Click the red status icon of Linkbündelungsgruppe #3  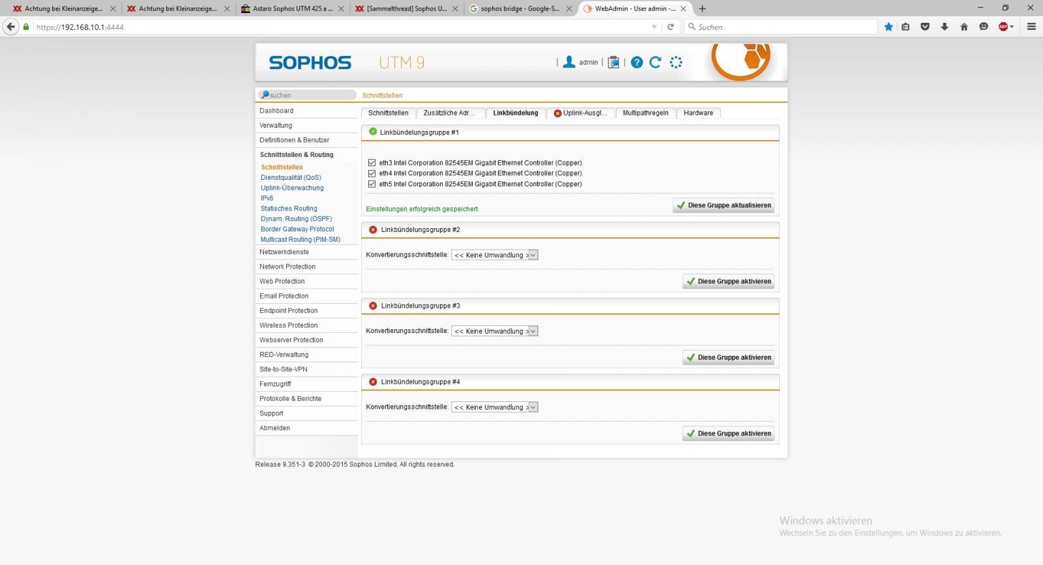(x=373, y=306)
